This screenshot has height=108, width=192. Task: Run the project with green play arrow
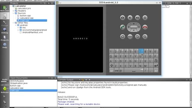click(4, 97)
